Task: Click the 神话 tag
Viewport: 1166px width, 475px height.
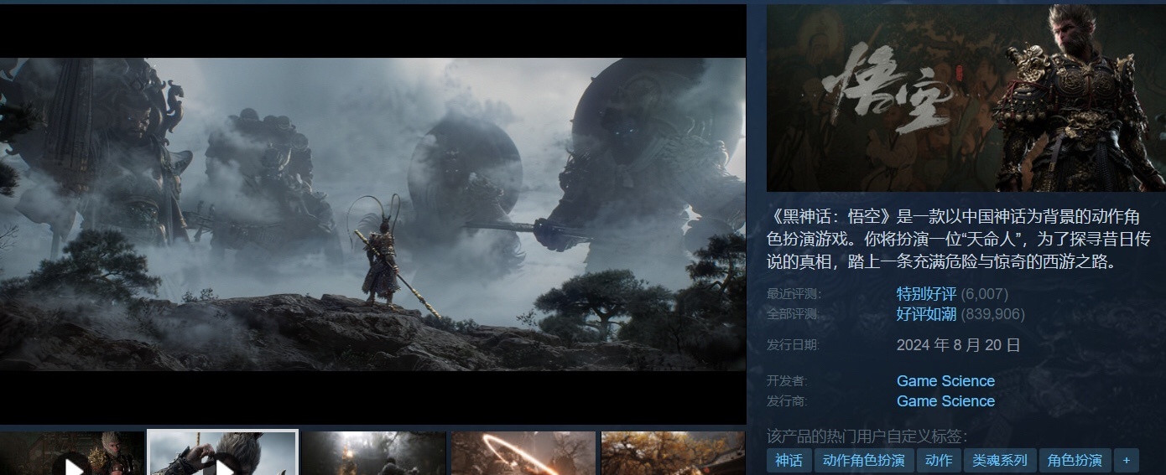Action: [789, 460]
